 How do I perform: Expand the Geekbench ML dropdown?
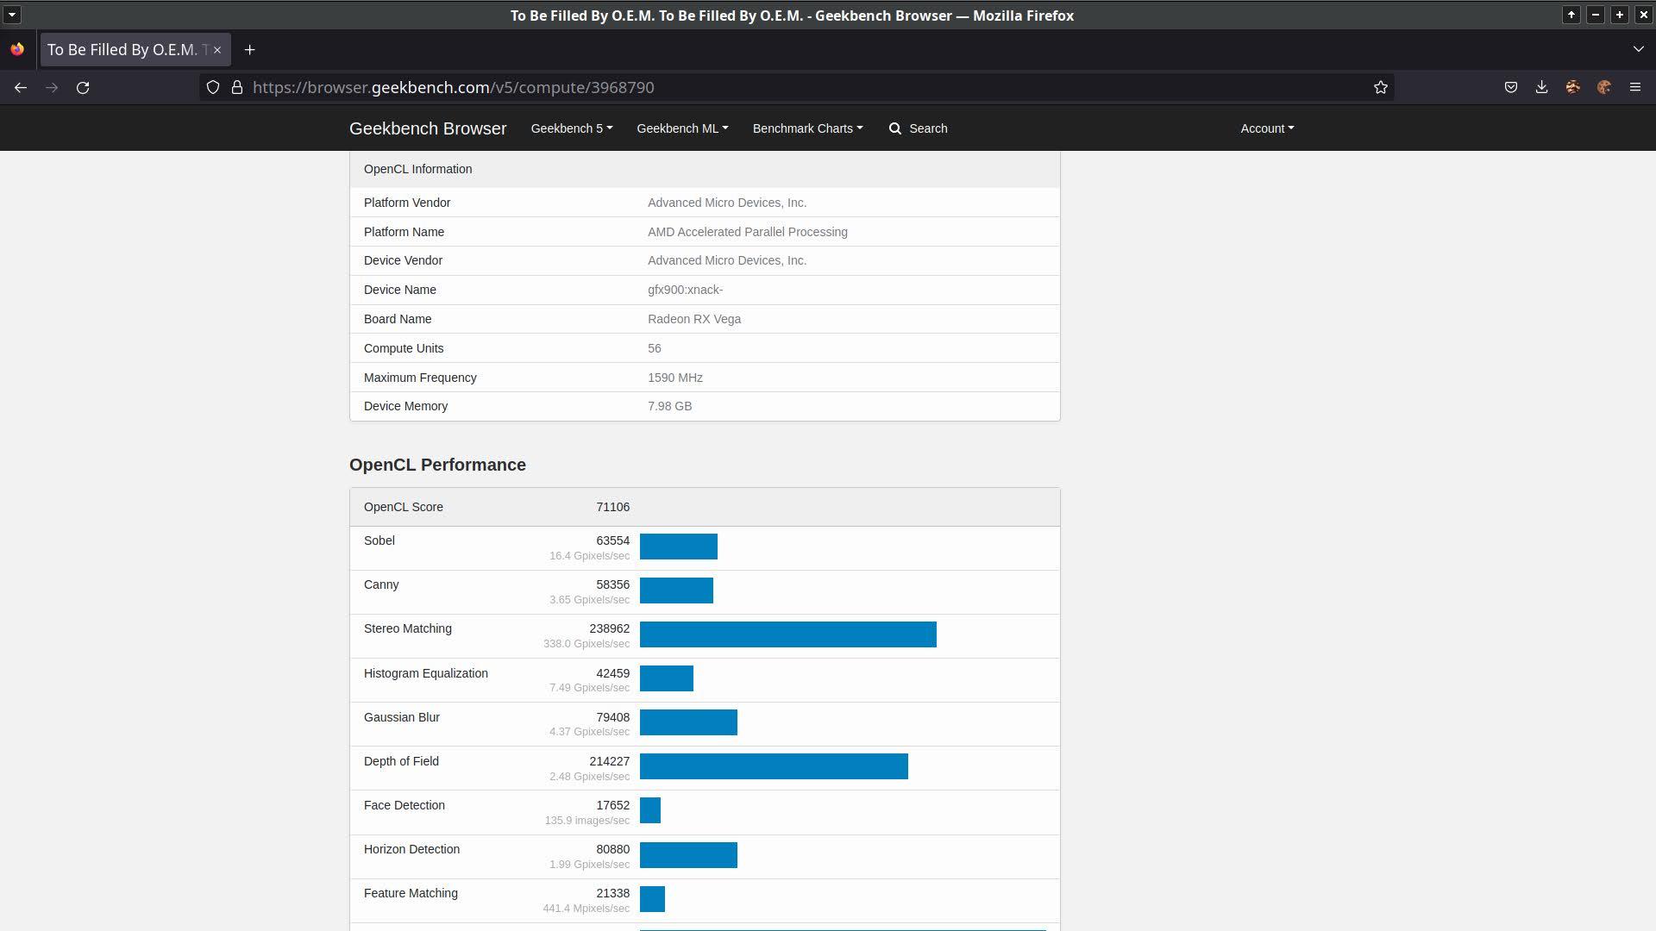(682, 128)
